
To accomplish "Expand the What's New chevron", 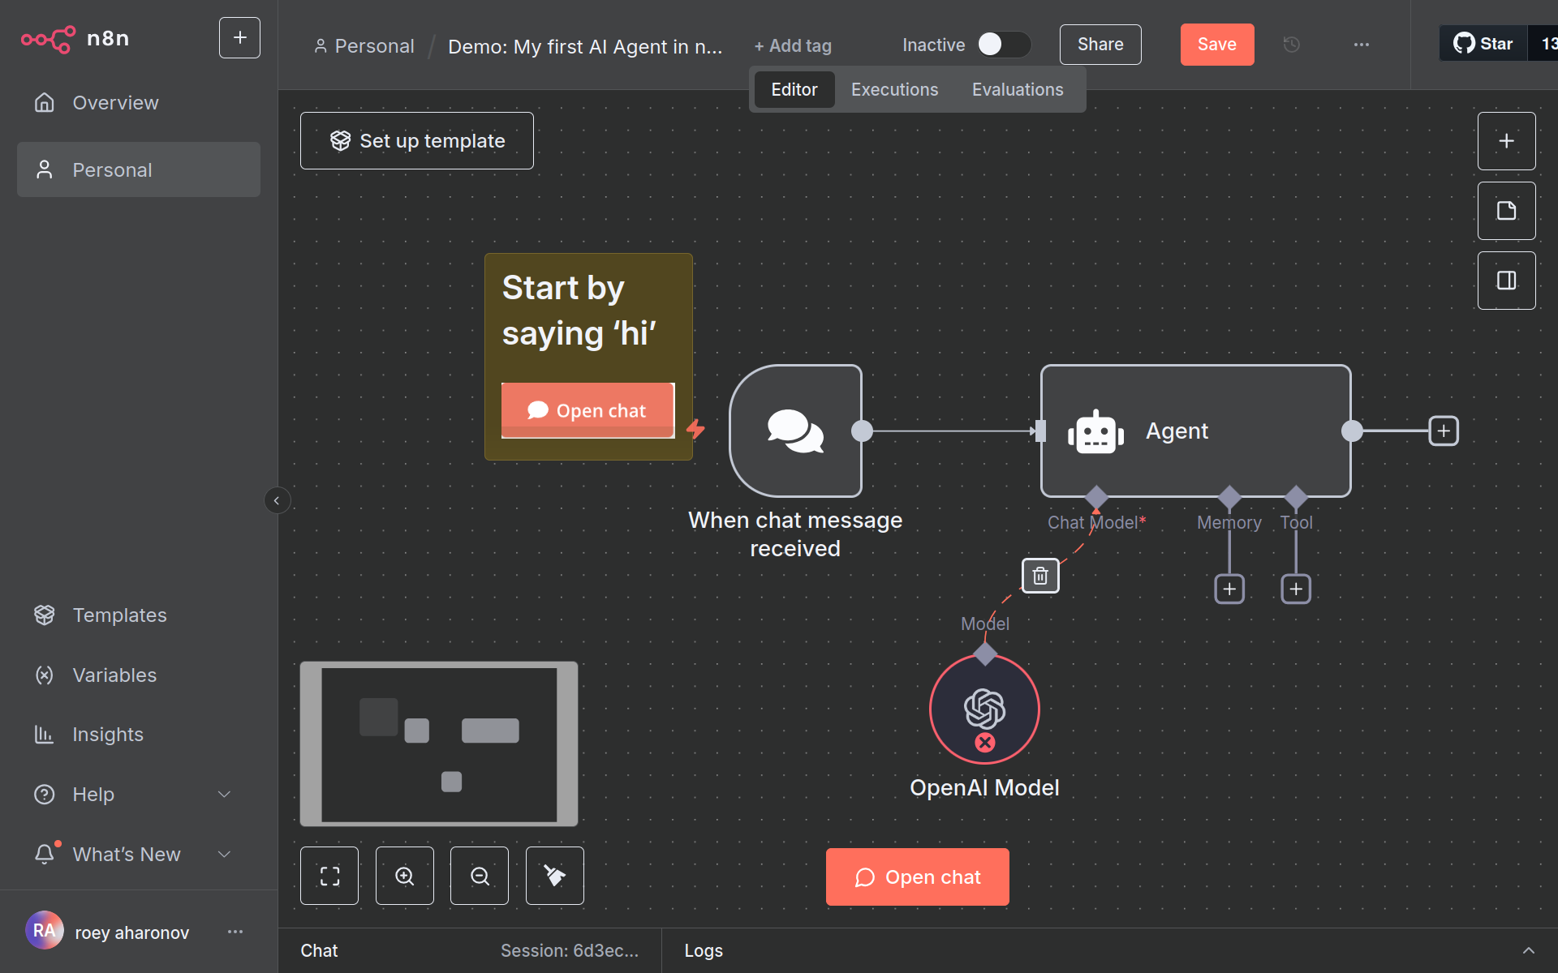I will (x=225, y=855).
